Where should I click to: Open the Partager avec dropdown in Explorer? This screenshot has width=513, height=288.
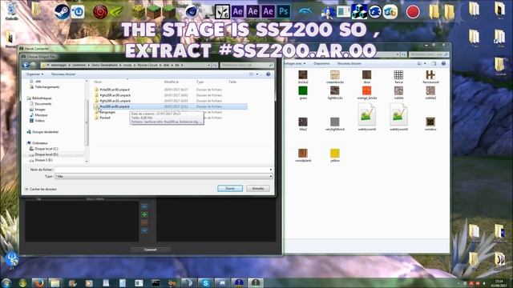[x=295, y=63]
